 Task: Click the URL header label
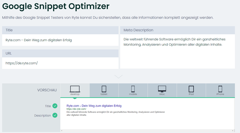coord(9,53)
